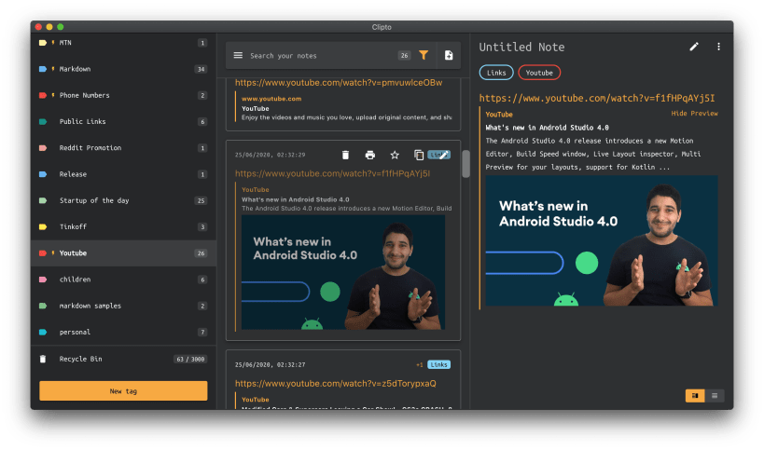Delete note with the trash icon
This screenshot has width=764, height=450.
[345, 155]
